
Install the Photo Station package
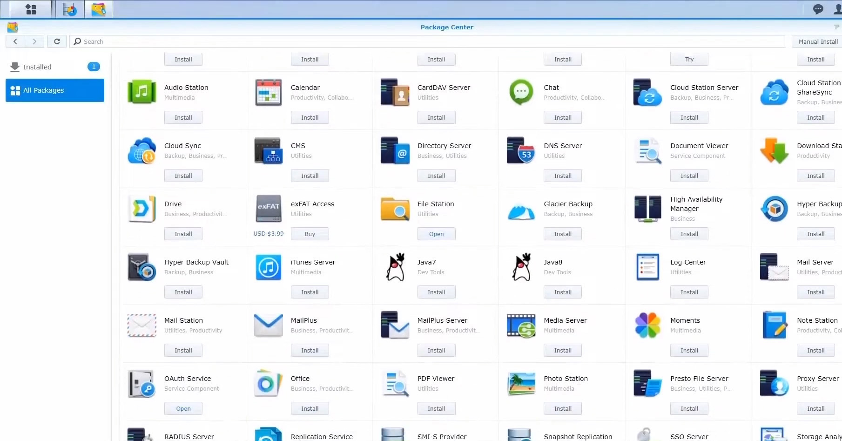click(x=563, y=409)
